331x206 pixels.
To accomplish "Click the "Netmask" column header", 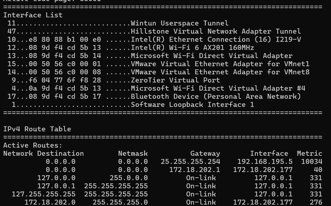I will (x=133, y=153).
